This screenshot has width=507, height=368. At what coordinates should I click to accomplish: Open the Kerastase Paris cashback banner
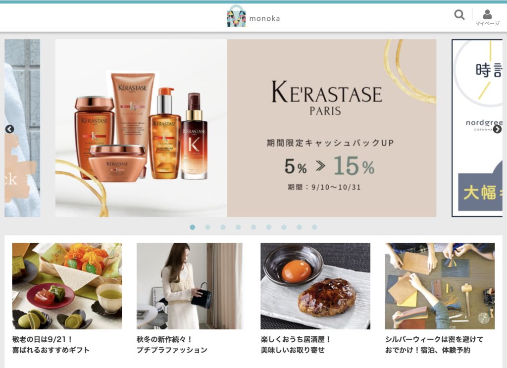click(x=246, y=128)
